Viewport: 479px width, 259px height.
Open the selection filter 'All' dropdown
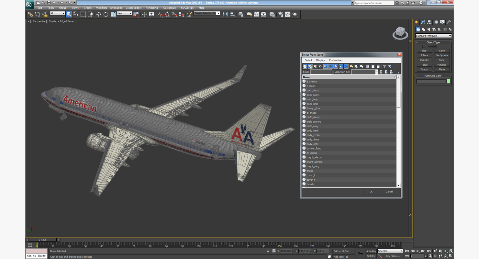tap(57, 14)
